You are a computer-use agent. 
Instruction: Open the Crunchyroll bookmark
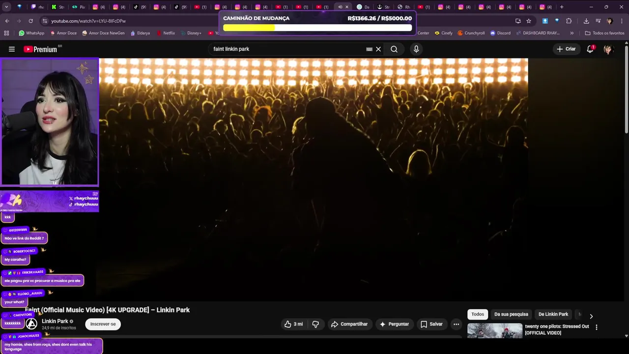(471, 33)
